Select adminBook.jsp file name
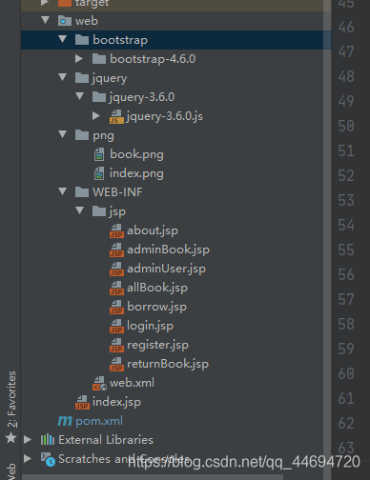The width and height of the screenshot is (370, 480). pos(168,250)
